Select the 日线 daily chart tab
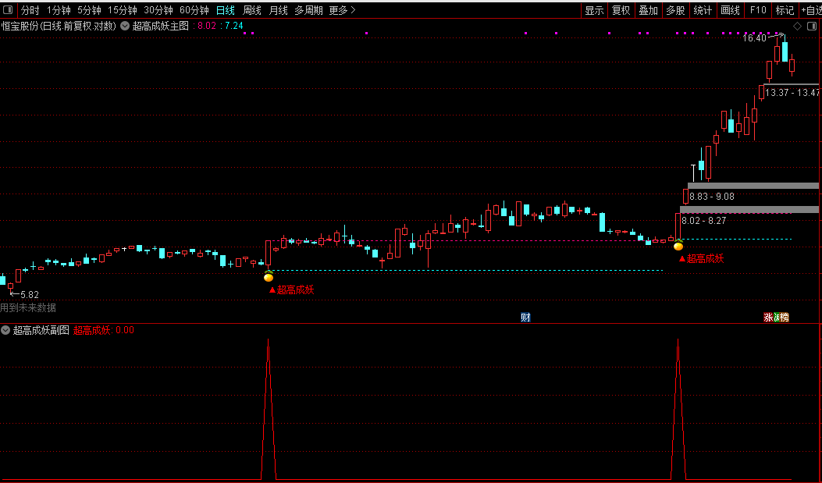Image resolution: width=822 pixels, height=483 pixels. tap(226, 10)
